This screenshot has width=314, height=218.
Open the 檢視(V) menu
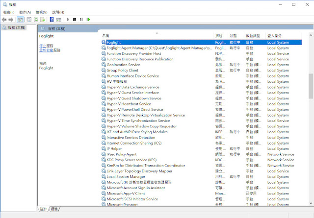(x=41, y=12)
